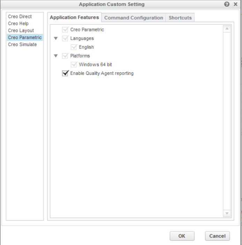Image resolution: width=242 pixels, height=245 pixels.
Task: Collapse the Languages tree node
Action: pyautogui.click(x=56, y=38)
